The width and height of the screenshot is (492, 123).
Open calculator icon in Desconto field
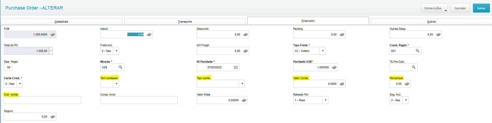pos(245,34)
